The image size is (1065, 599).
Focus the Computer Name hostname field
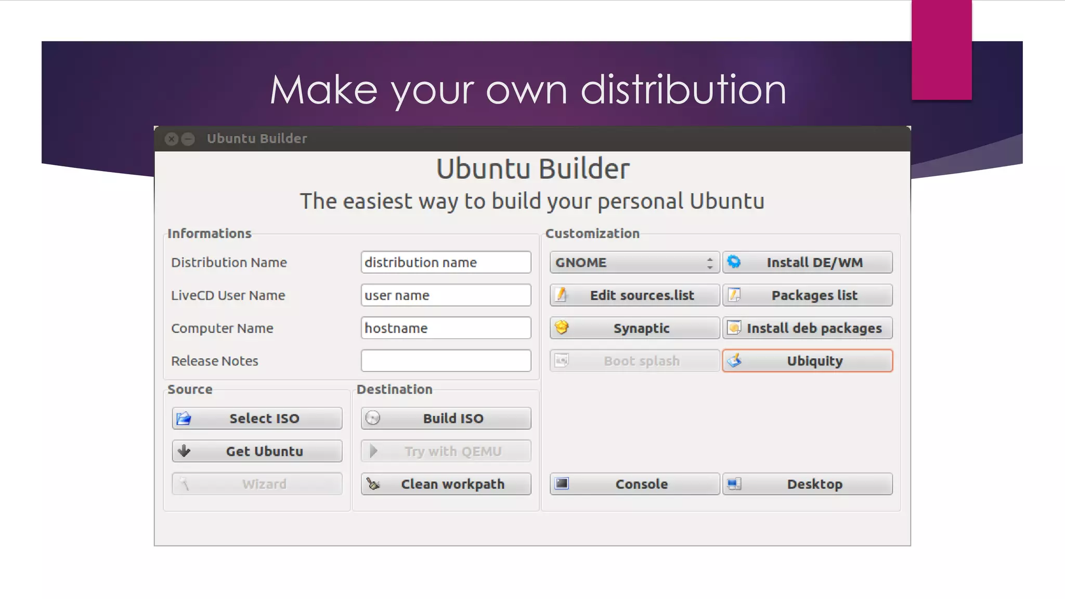pyautogui.click(x=446, y=328)
